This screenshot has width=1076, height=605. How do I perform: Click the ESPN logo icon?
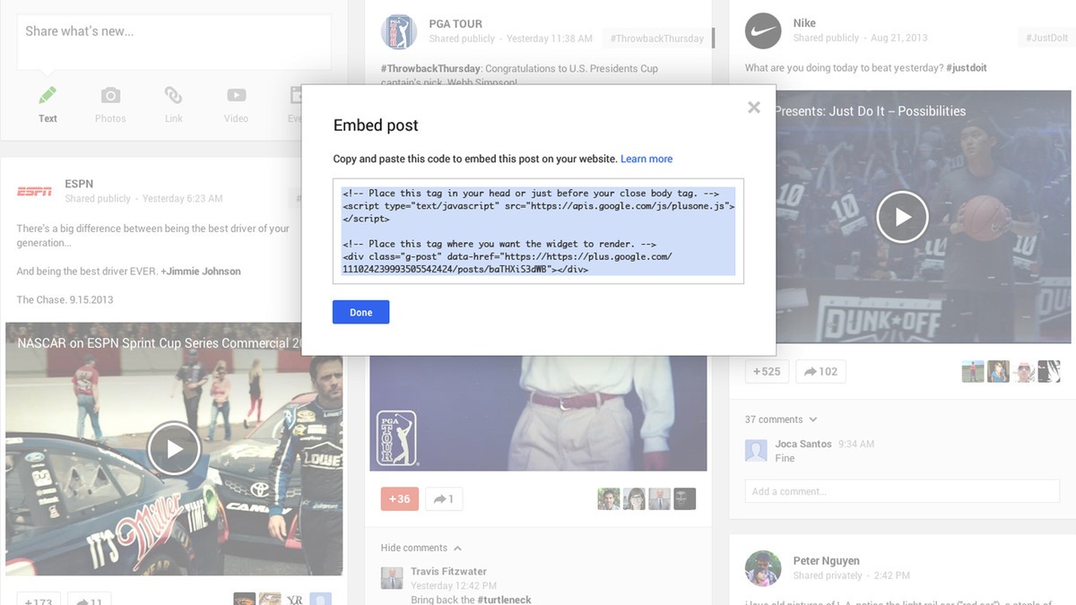35,191
